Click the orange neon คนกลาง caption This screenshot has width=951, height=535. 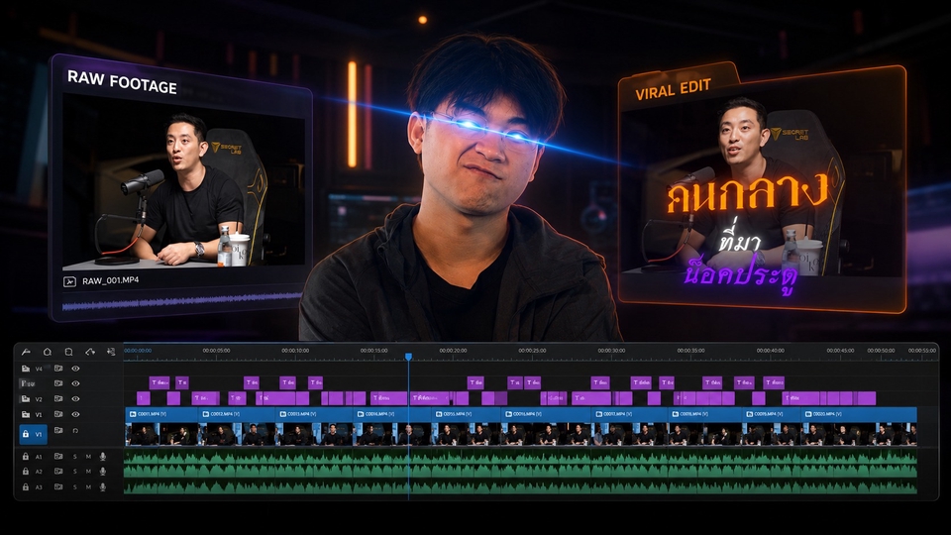point(747,194)
